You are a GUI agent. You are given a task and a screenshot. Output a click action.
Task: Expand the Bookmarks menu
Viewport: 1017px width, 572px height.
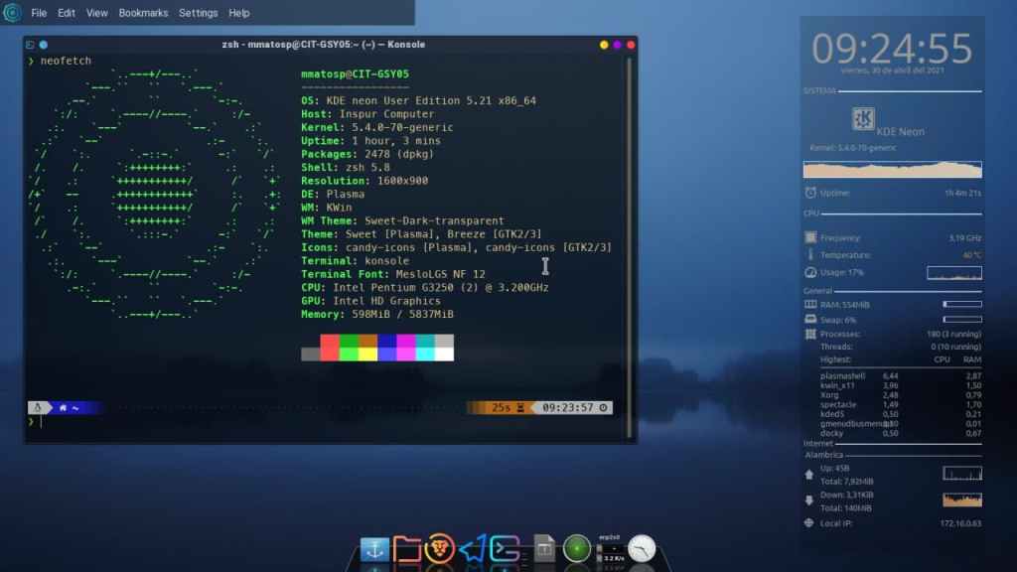143,13
